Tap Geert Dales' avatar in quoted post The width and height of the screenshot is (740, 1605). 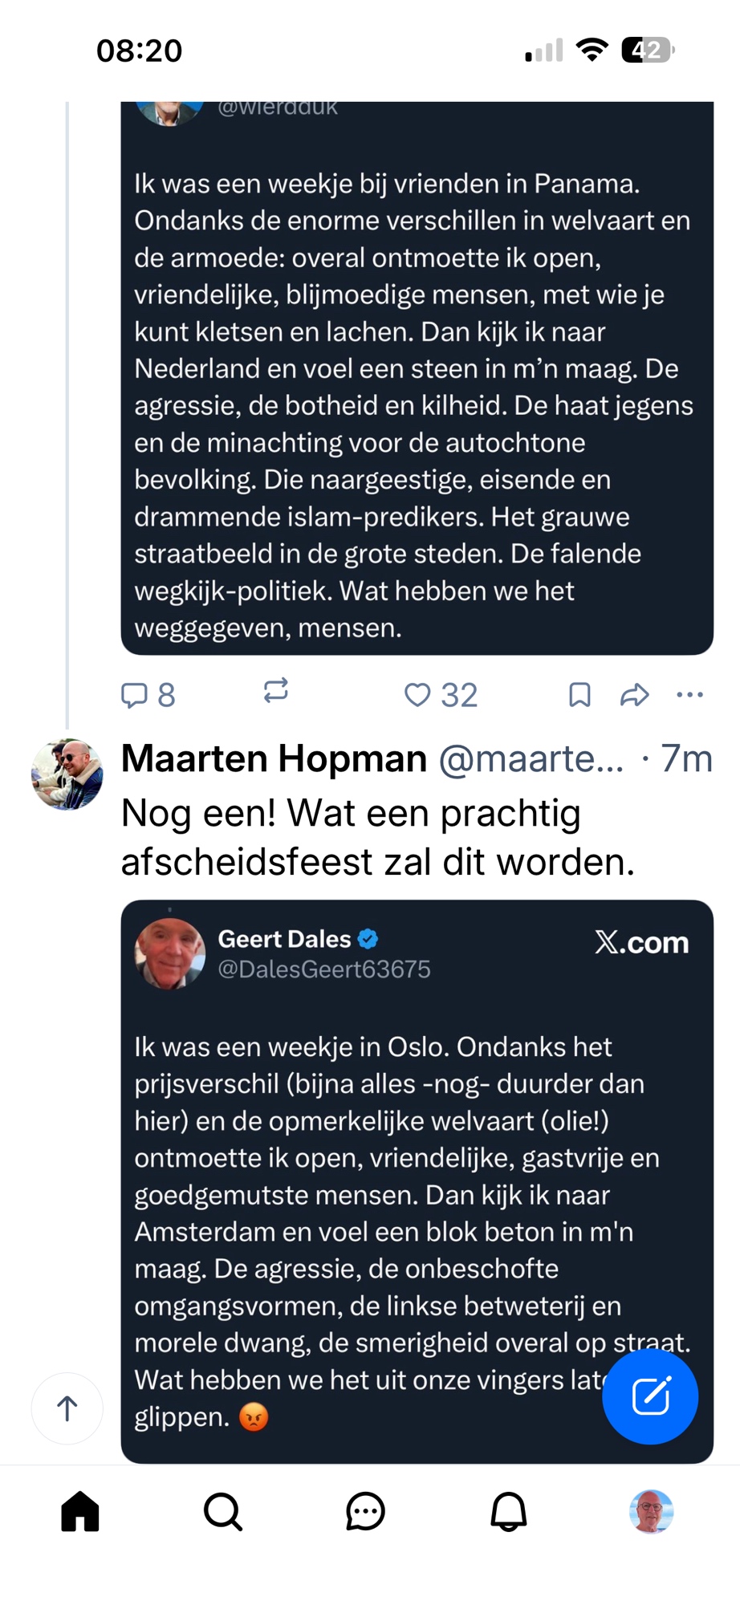(x=169, y=953)
